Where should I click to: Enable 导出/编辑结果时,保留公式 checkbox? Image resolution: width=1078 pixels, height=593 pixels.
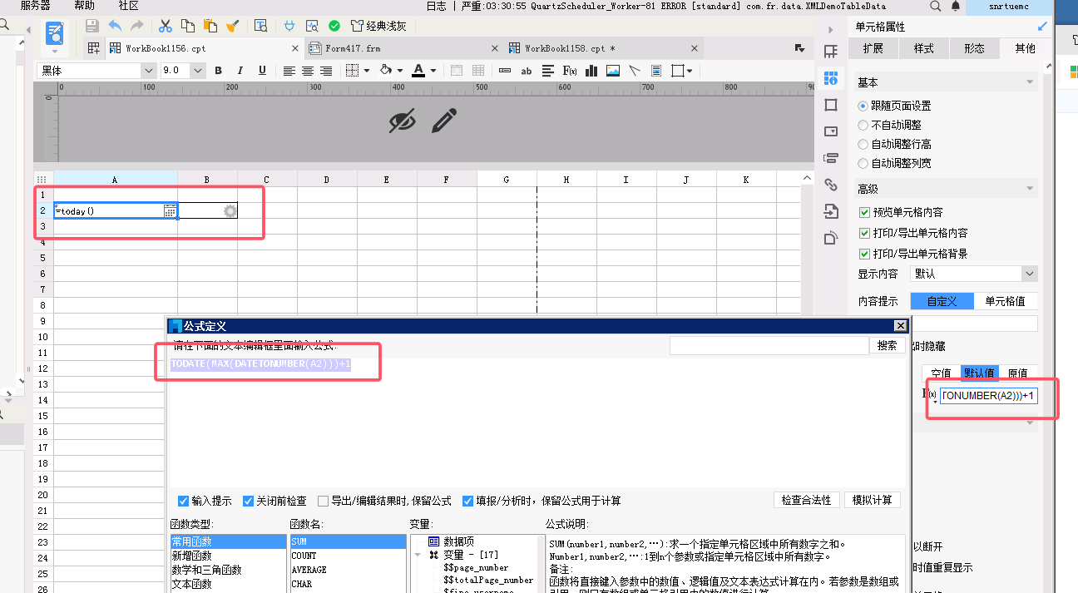tap(323, 501)
